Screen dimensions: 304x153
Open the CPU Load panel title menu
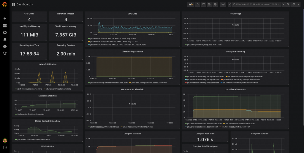point(132,14)
